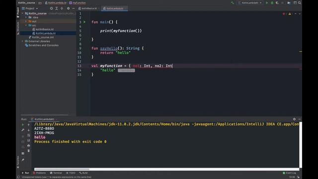Viewport: 318px width, 179px height.
Task: Open the Build bottom tool tab
Action: point(83,173)
